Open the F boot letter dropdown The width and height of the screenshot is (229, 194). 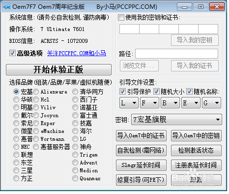(149, 103)
